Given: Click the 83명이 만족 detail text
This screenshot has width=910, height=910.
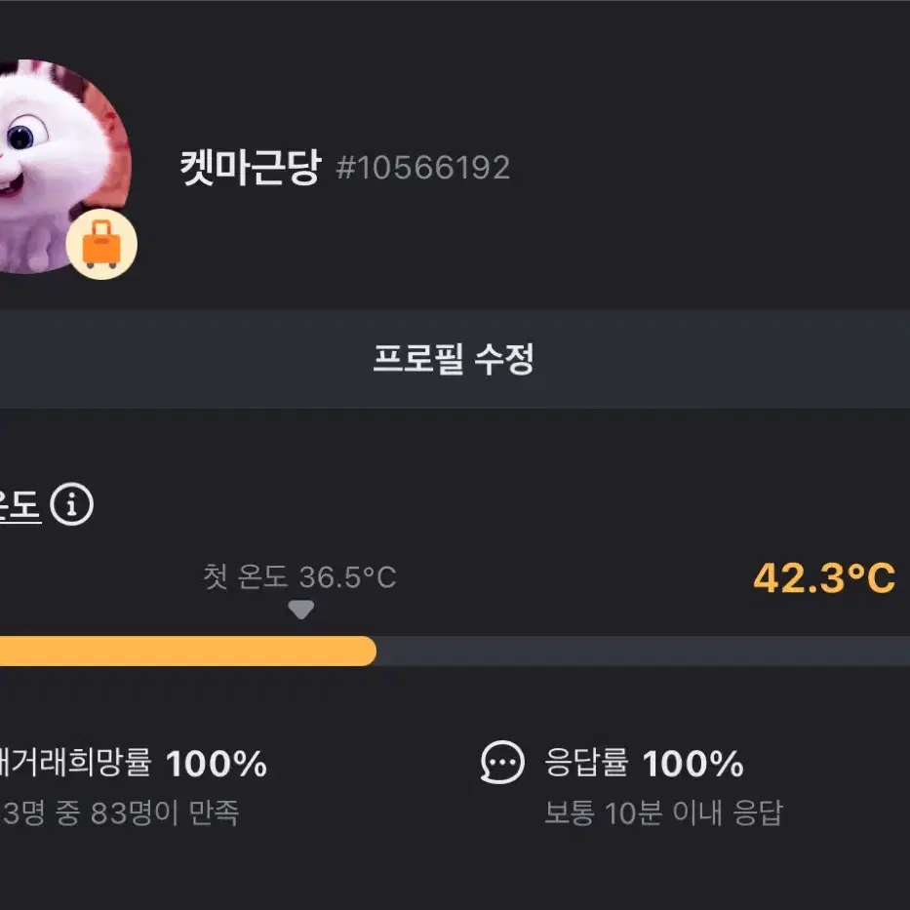Looking at the screenshot, I should [x=165, y=812].
